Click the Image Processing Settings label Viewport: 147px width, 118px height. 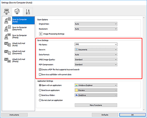(54, 34)
